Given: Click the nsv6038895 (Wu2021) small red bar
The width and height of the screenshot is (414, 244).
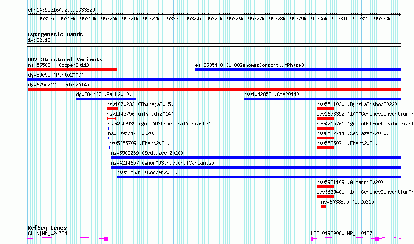Looking at the screenshot, I should [x=324, y=206].
